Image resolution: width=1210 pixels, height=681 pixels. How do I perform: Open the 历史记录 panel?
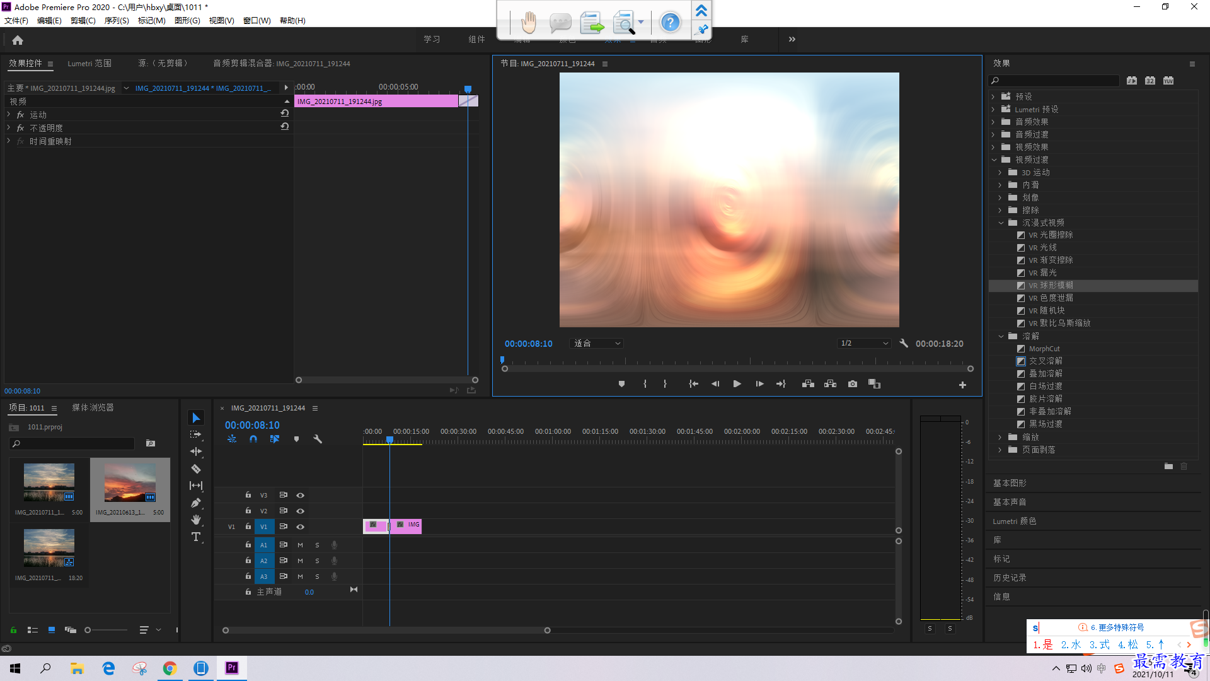[x=1010, y=578]
